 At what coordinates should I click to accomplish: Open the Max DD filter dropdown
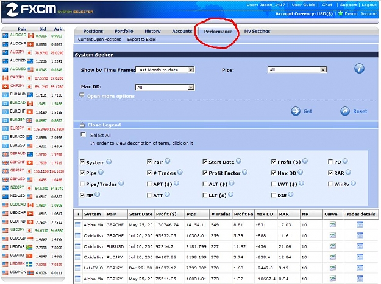click(x=165, y=87)
